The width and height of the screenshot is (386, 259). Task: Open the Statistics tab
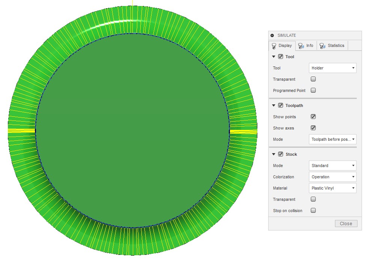click(332, 45)
